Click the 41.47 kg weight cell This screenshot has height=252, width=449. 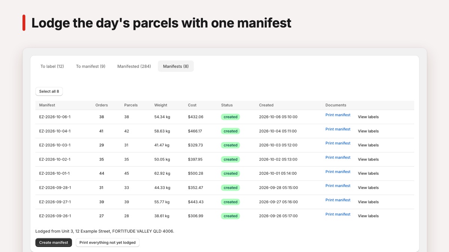tap(162, 145)
